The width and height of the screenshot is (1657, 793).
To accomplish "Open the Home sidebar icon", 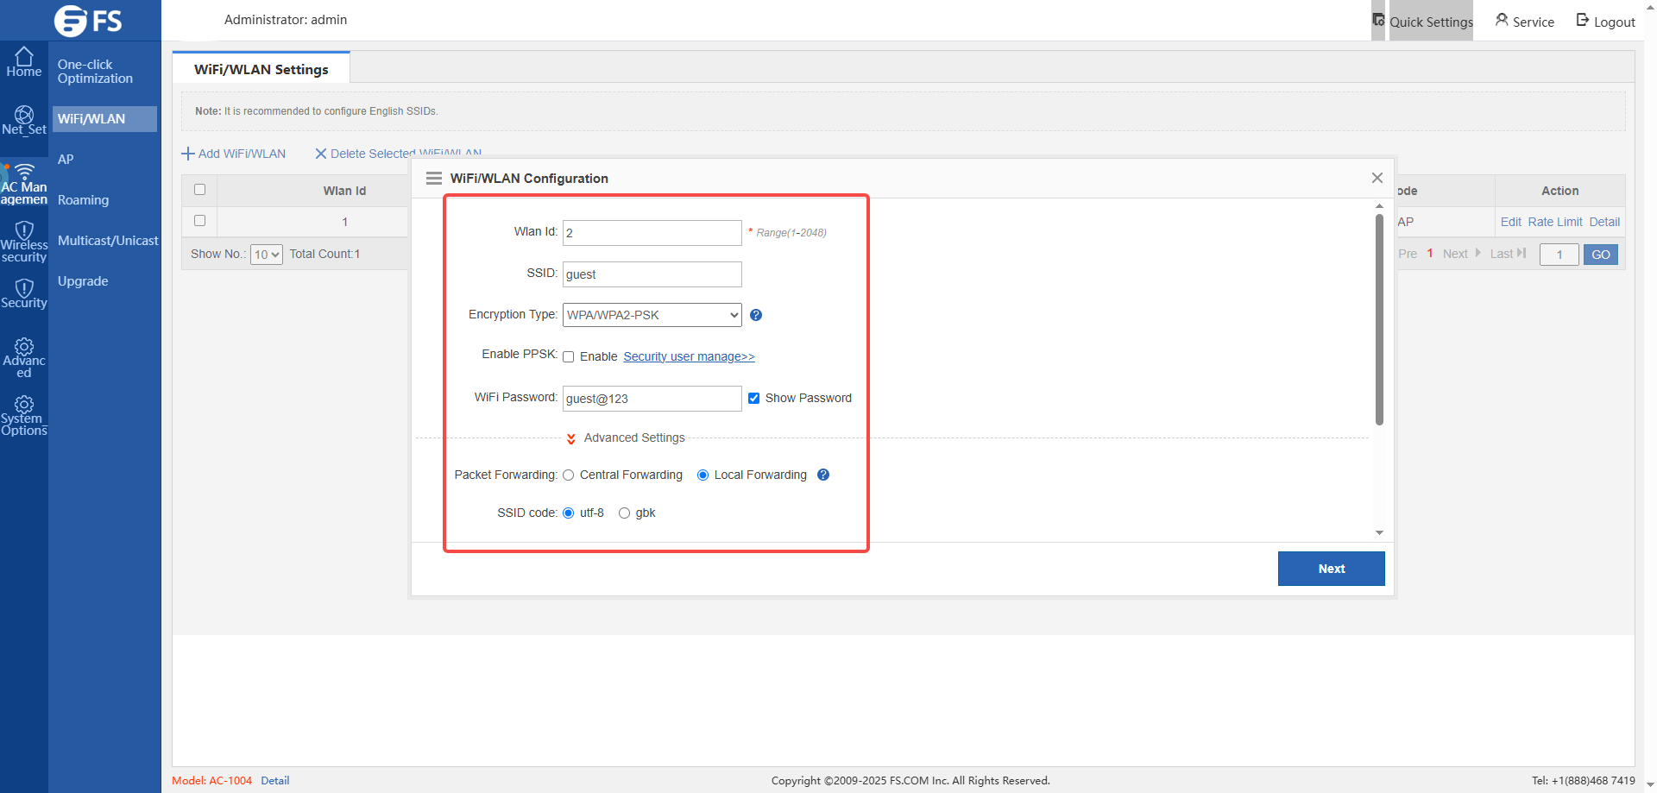I will click(23, 60).
